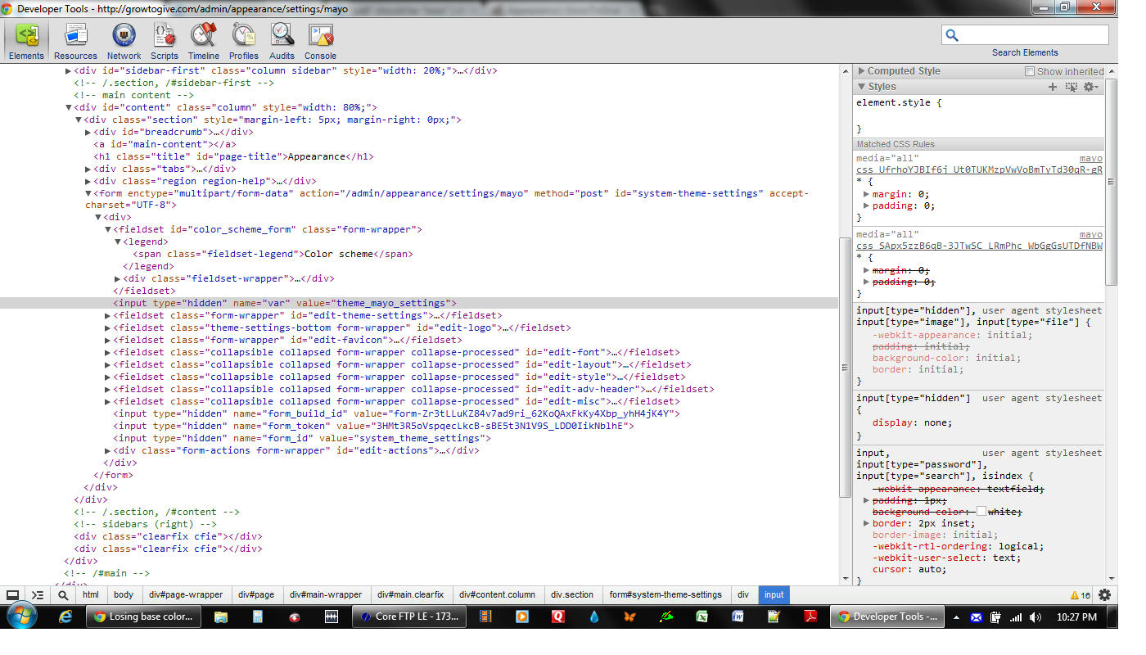Image resolution: width=1146 pixels, height=655 pixels.
Task: Expand the edit-actions div node
Action: [107, 450]
